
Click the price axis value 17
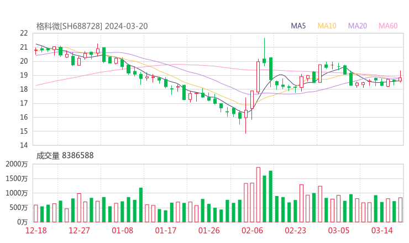(24, 103)
